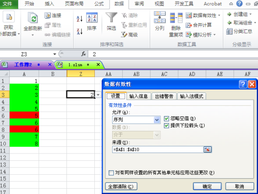Click the 分类汇总 subtotal icon
Screen dimensions: 258x194
point(229,31)
